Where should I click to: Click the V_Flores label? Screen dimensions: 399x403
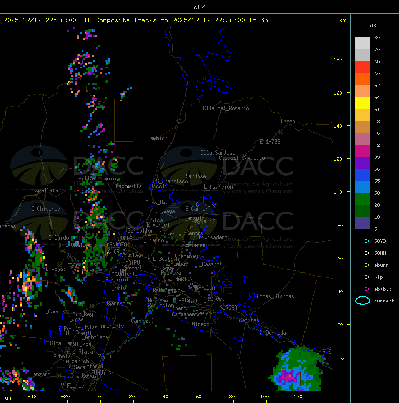coord(72,386)
